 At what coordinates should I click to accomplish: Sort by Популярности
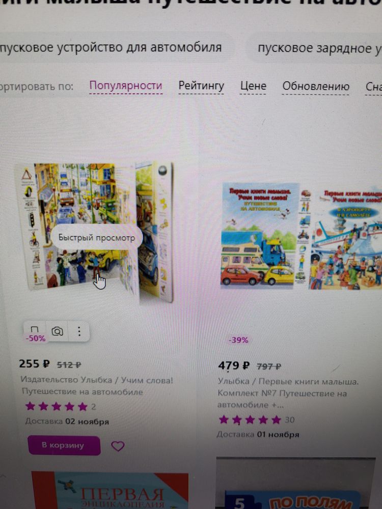tap(126, 86)
